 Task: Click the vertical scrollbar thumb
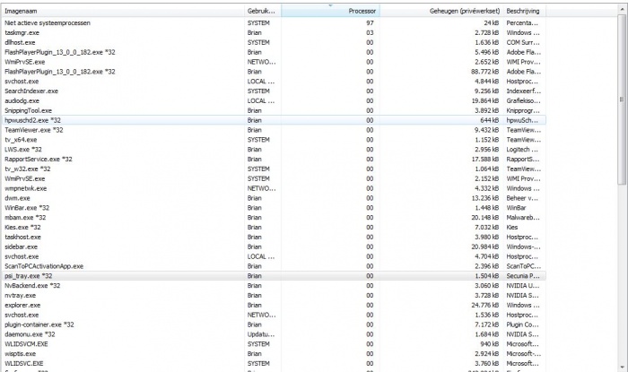[622, 99]
